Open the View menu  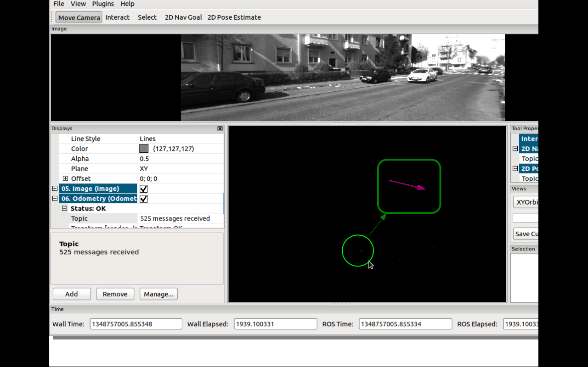(78, 4)
